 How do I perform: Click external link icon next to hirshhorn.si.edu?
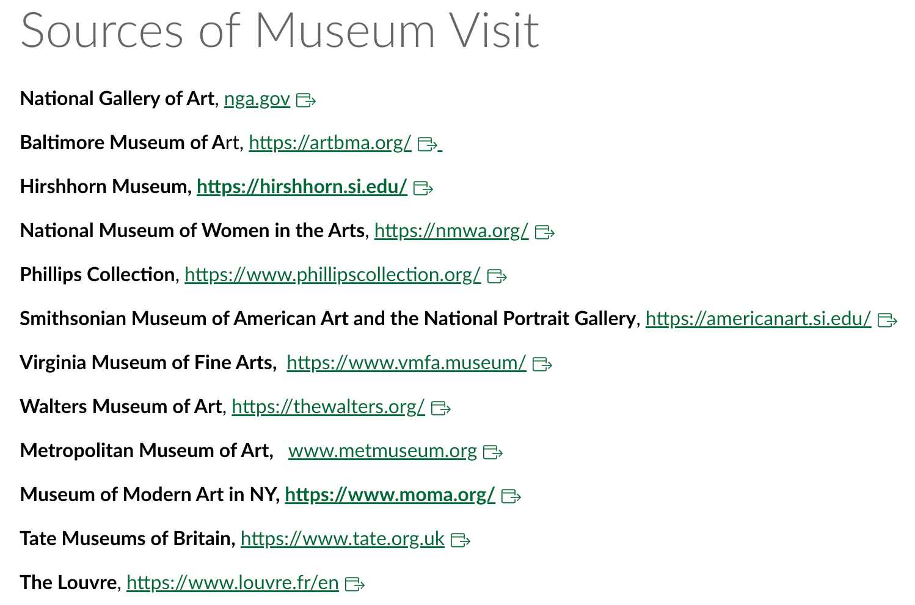[x=423, y=188]
